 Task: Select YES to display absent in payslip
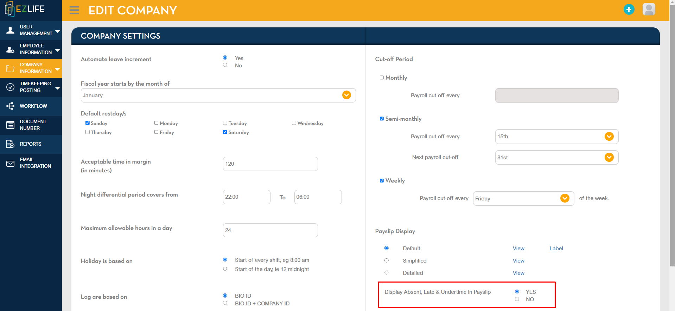pyautogui.click(x=517, y=292)
